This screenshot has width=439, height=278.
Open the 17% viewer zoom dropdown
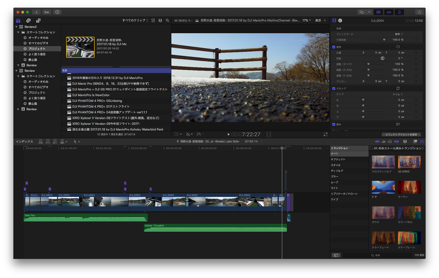(307, 21)
